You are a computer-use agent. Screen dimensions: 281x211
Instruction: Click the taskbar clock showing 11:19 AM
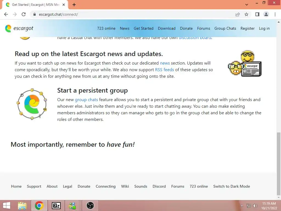click(269, 206)
